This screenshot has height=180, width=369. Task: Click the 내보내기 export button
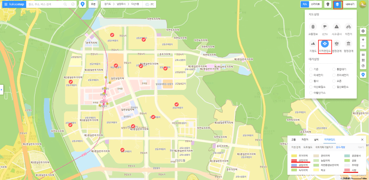[x=350, y=4]
